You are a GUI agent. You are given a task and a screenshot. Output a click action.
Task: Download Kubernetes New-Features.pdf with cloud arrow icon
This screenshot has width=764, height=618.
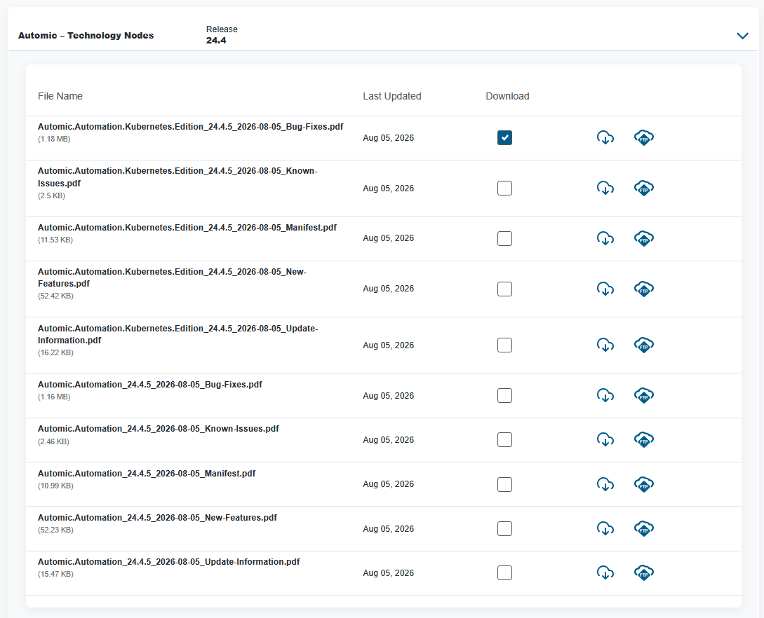[605, 289]
